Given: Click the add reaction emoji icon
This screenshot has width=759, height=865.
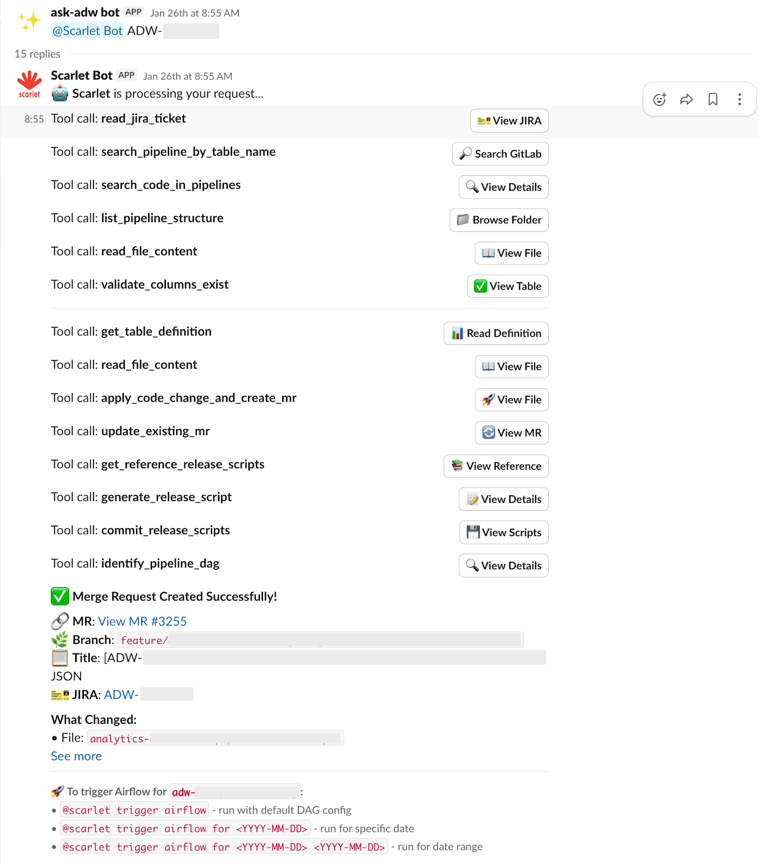Looking at the screenshot, I should [660, 99].
